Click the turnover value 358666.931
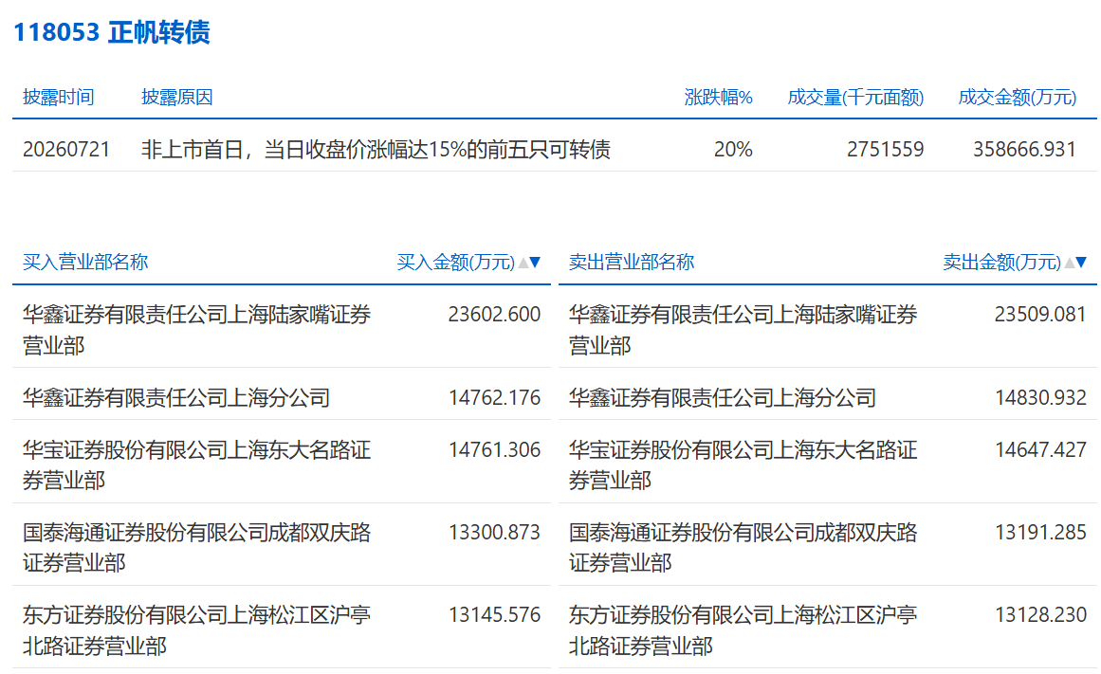The image size is (1101, 674). 1024,149
